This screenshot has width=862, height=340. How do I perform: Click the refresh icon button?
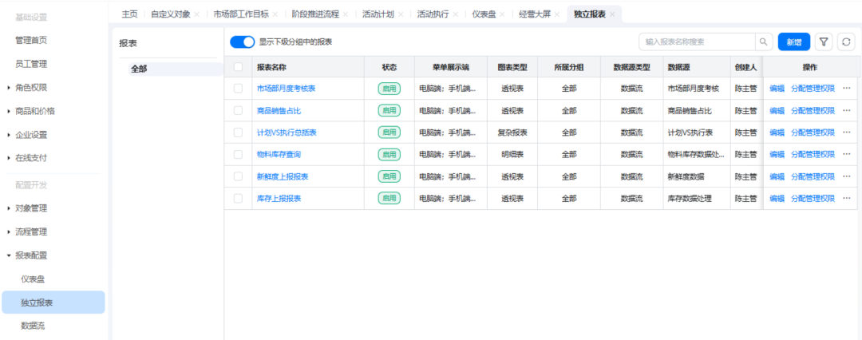(846, 42)
